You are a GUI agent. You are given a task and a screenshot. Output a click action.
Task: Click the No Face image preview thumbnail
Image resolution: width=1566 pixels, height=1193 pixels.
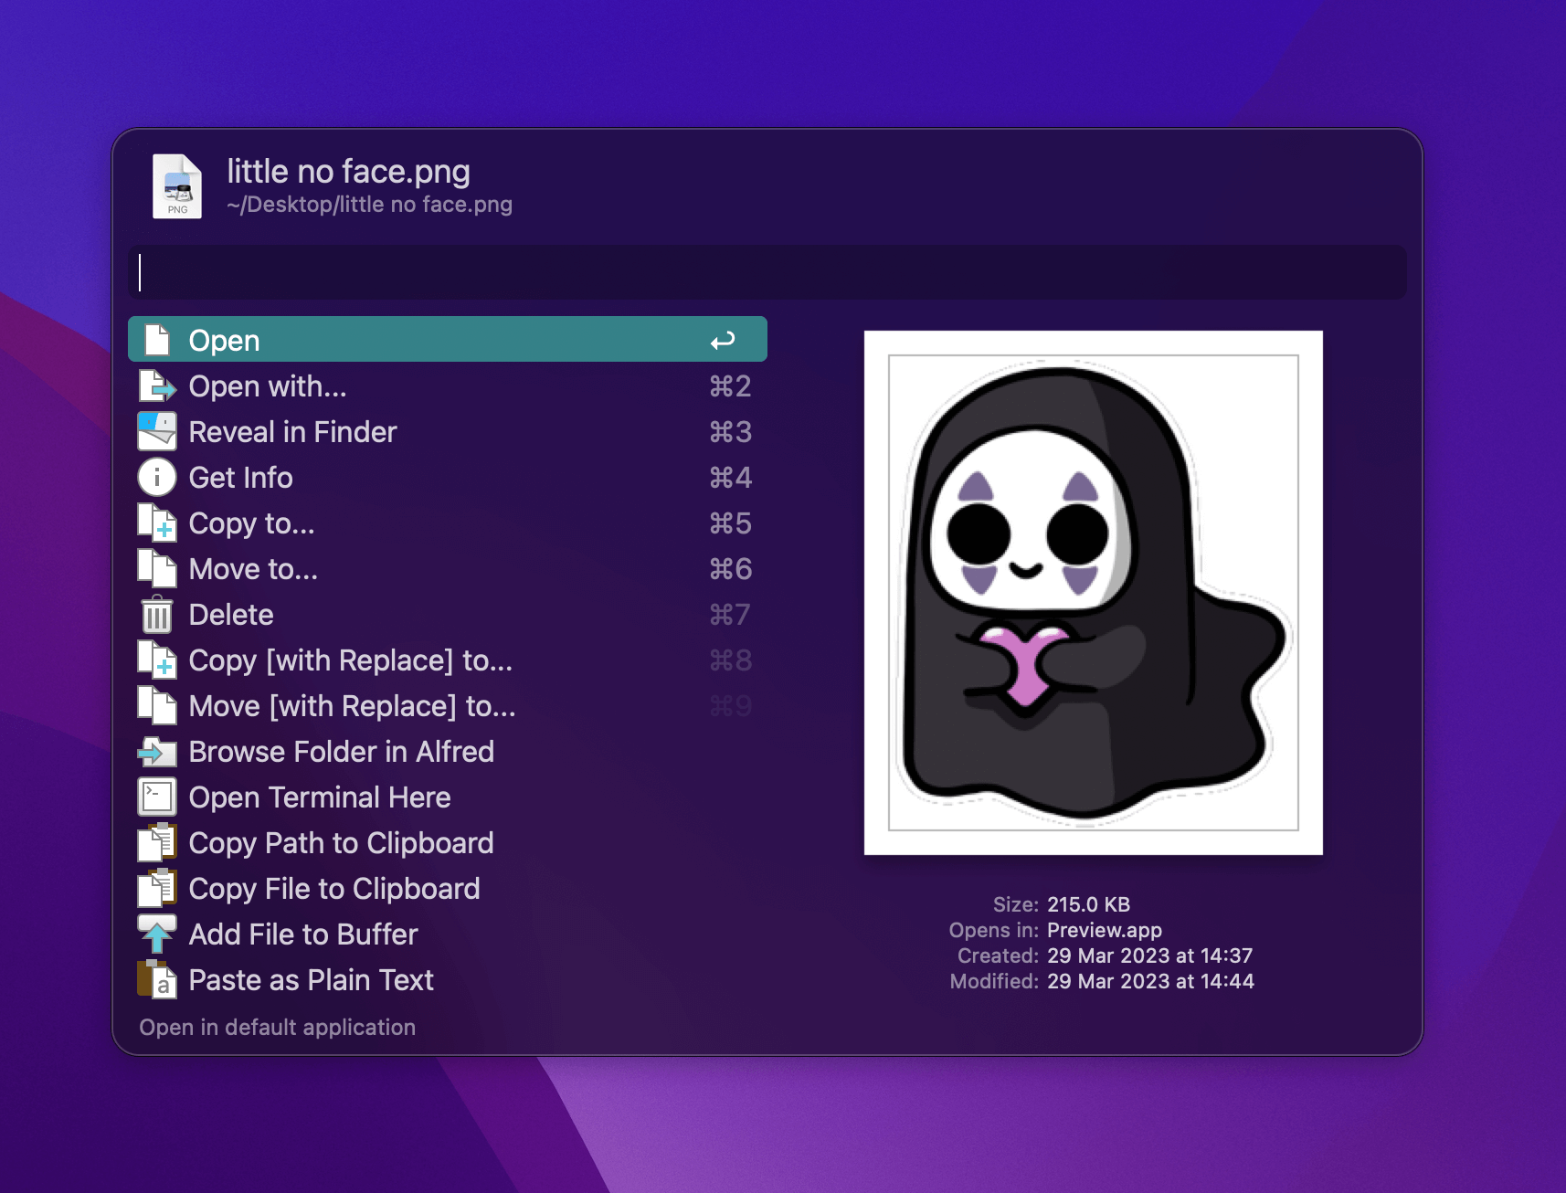point(1093,593)
